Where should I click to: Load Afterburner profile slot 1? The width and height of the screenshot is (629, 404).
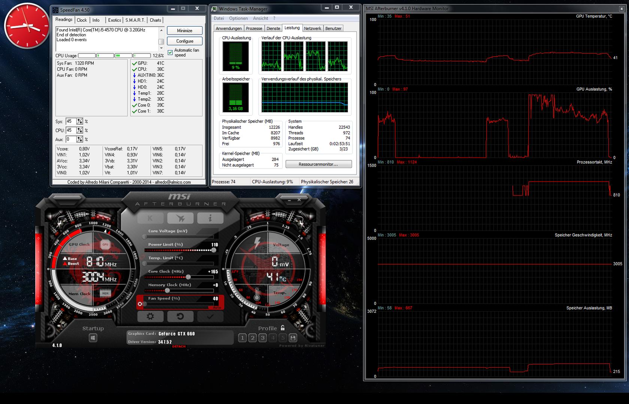pyautogui.click(x=242, y=338)
